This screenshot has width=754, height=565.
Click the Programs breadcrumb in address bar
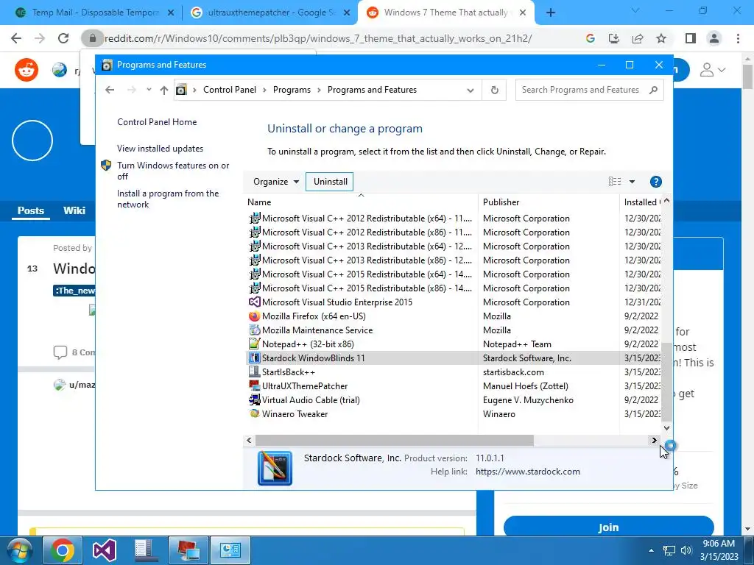click(292, 90)
